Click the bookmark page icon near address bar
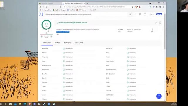Viewport: 188px width, 106px height. (60, 7)
